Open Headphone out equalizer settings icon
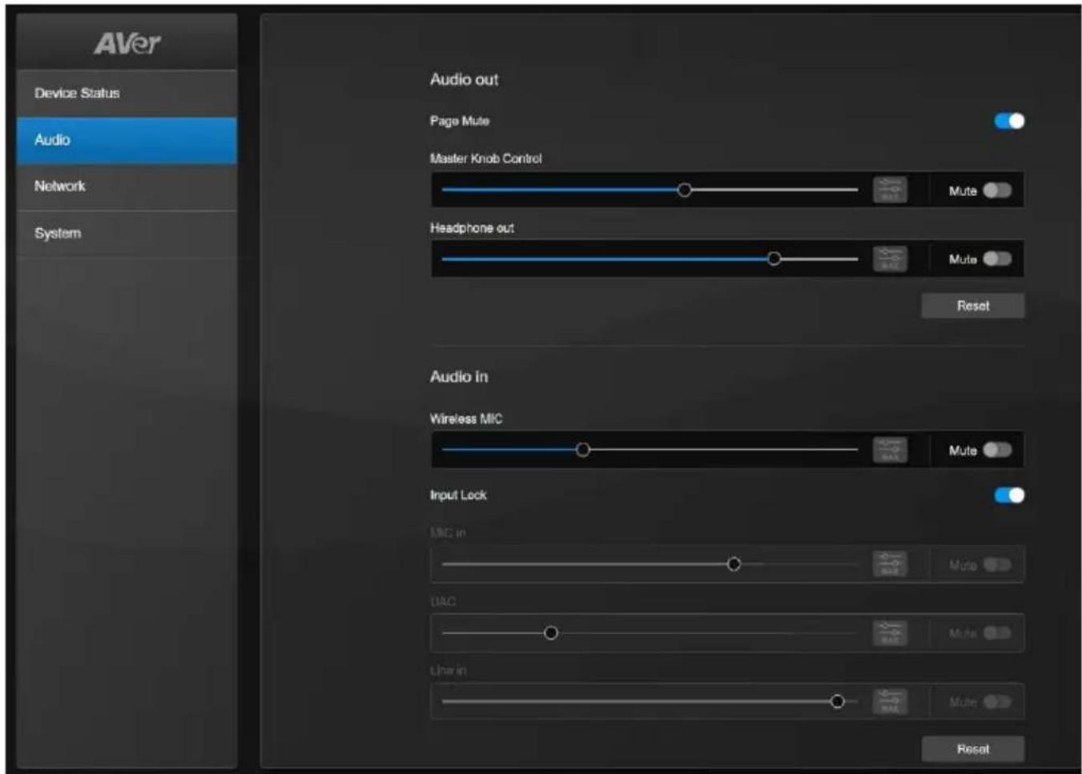This screenshot has height=774, width=1082. click(x=890, y=259)
